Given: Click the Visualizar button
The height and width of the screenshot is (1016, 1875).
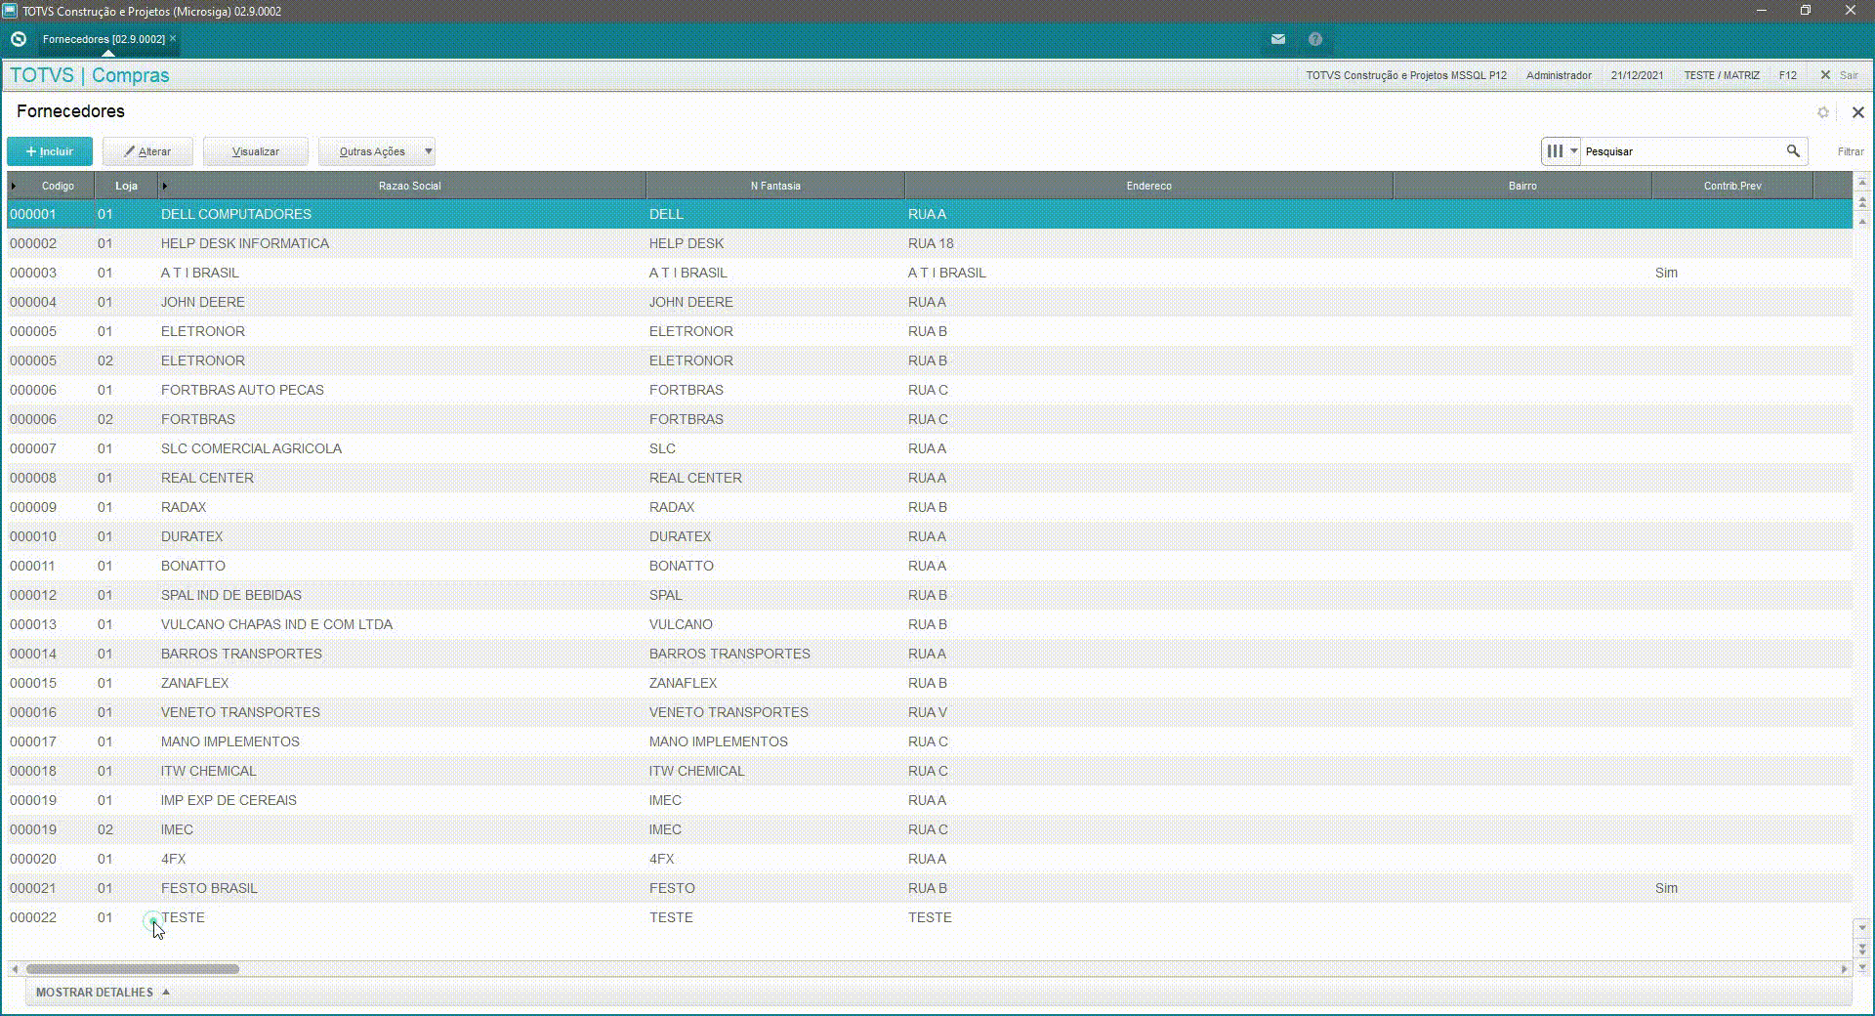Looking at the screenshot, I should pos(256,151).
